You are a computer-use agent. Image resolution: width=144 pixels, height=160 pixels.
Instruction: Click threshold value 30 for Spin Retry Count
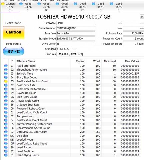114,97
